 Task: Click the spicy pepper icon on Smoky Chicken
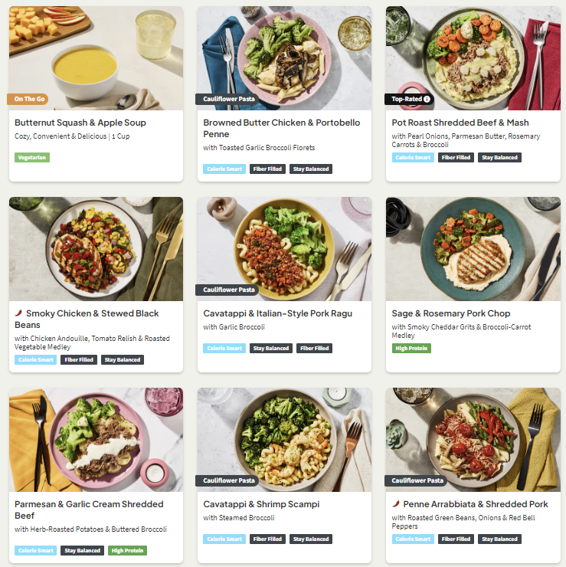[18, 313]
